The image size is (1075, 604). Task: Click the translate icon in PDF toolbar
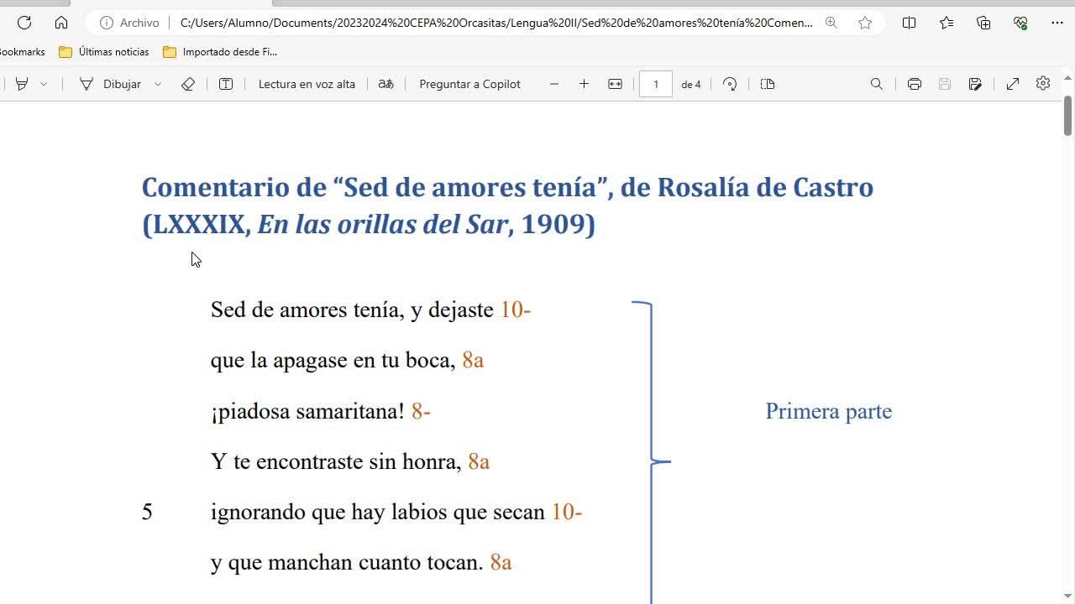385,84
